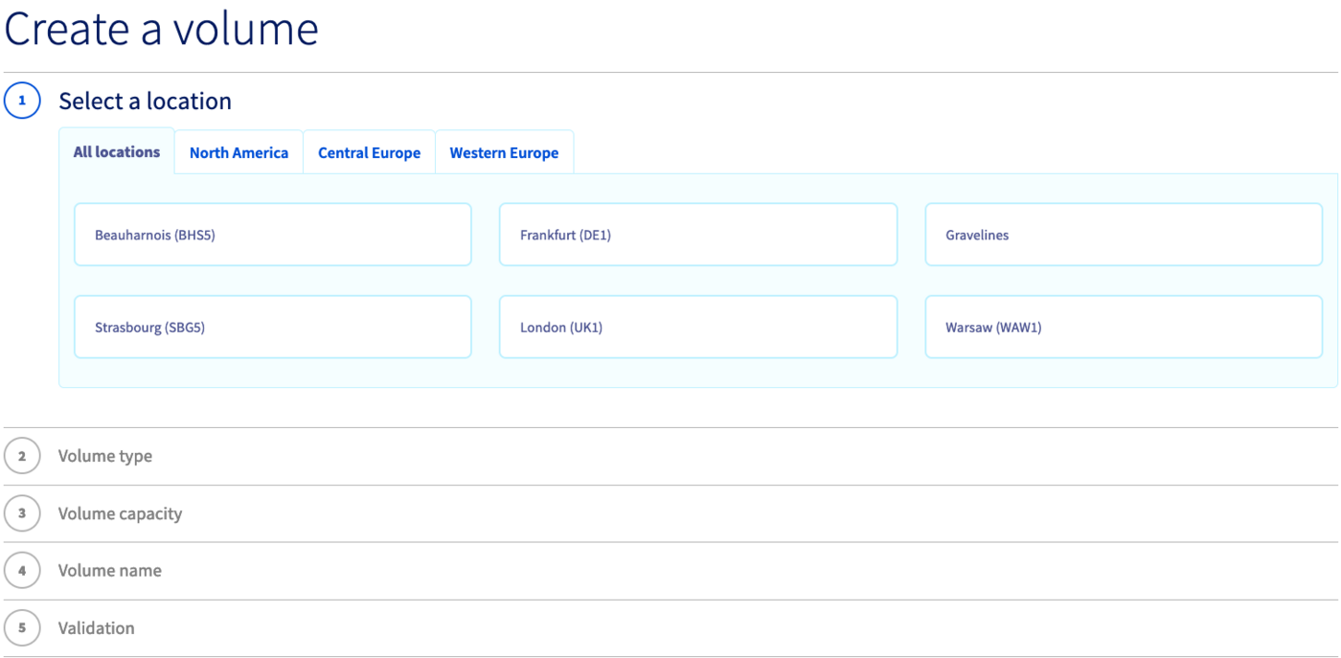Show the Western Europe locations tab
Screen dimensions: 1341x658
click(x=504, y=153)
